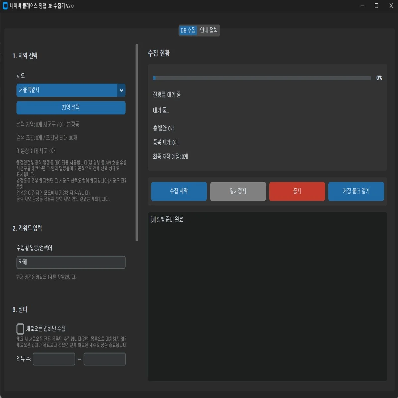This screenshot has width=398, height=398.
Task: Open the 시도 dropdown showing 서울특별시
Action: click(71, 90)
